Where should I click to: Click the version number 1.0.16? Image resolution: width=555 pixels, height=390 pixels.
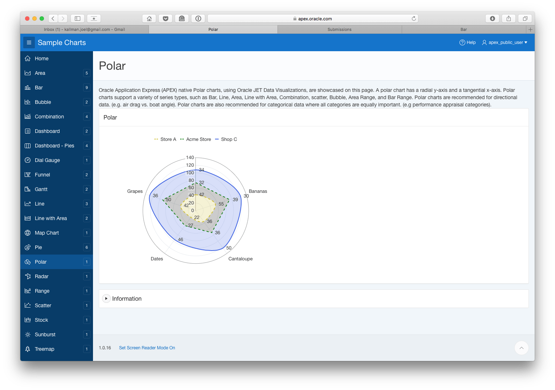tap(105, 348)
